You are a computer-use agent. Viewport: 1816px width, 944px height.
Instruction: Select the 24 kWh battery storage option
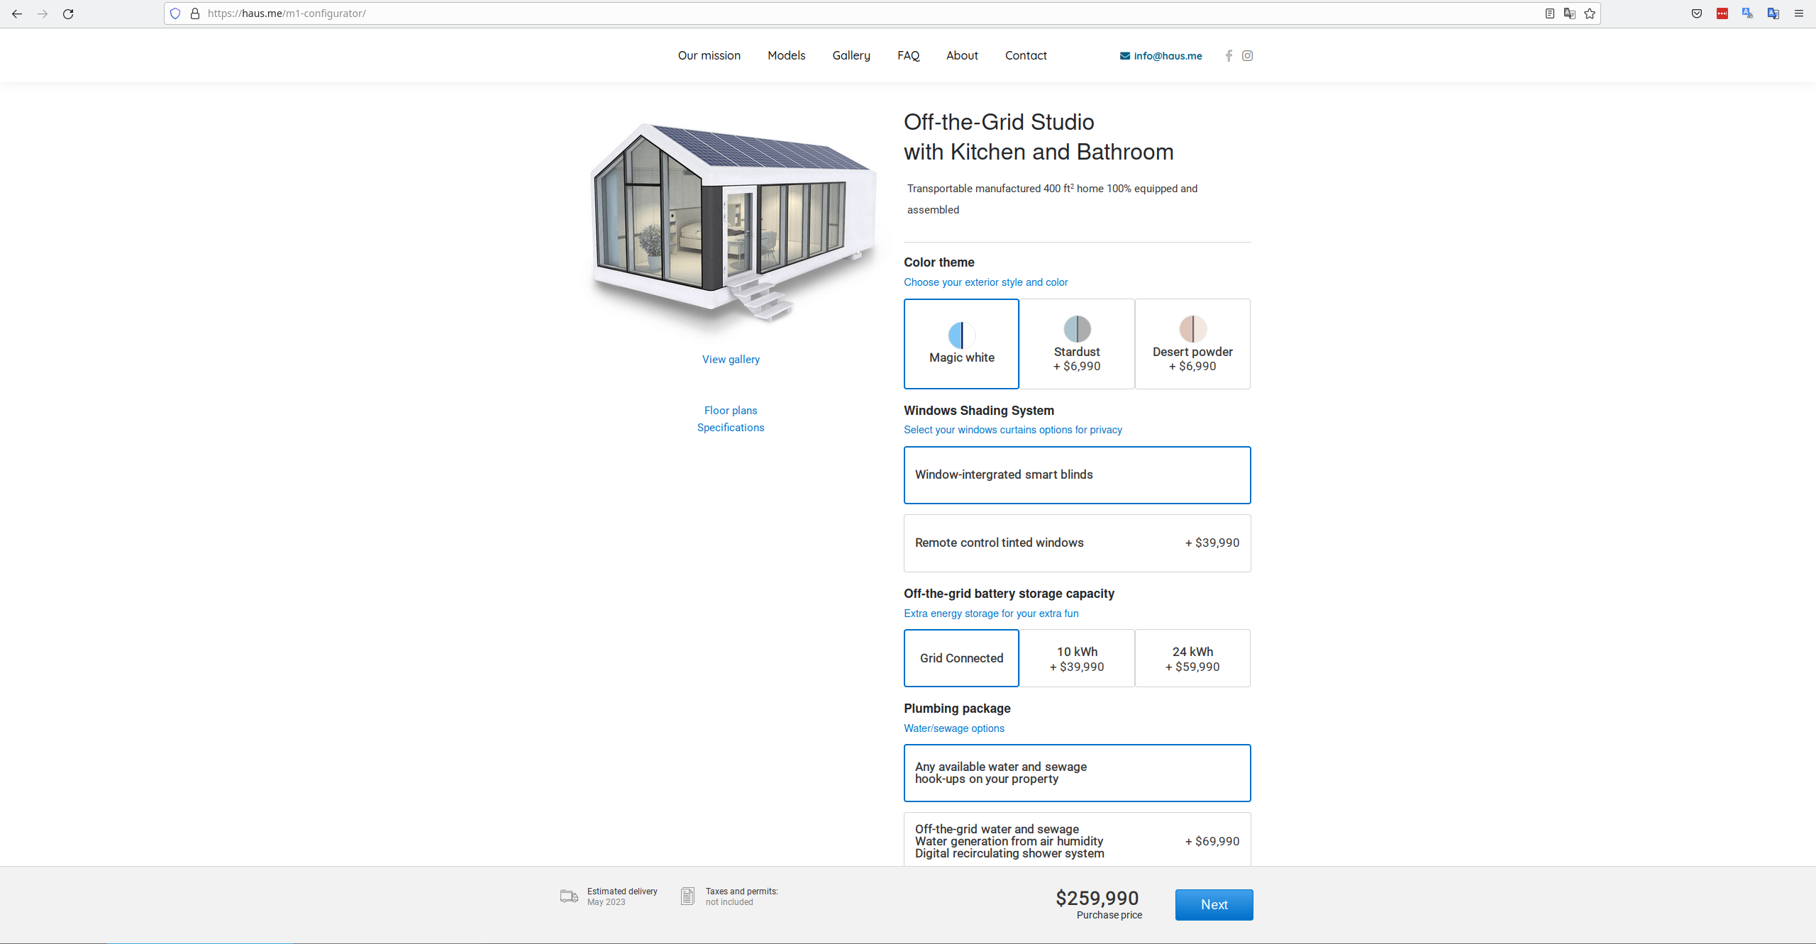pos(1192,657)
